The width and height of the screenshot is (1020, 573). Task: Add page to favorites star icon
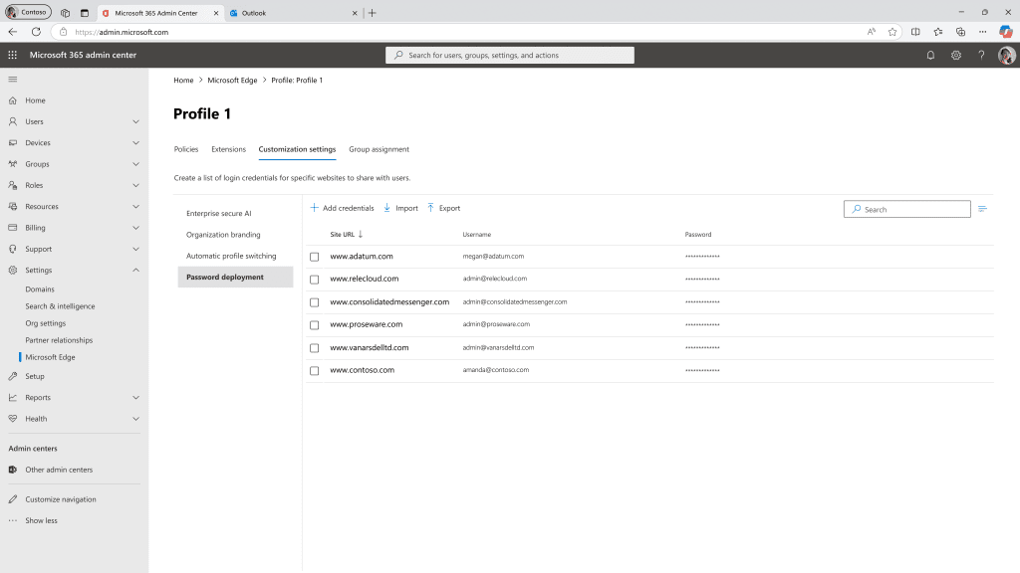(x=892, y=32)
